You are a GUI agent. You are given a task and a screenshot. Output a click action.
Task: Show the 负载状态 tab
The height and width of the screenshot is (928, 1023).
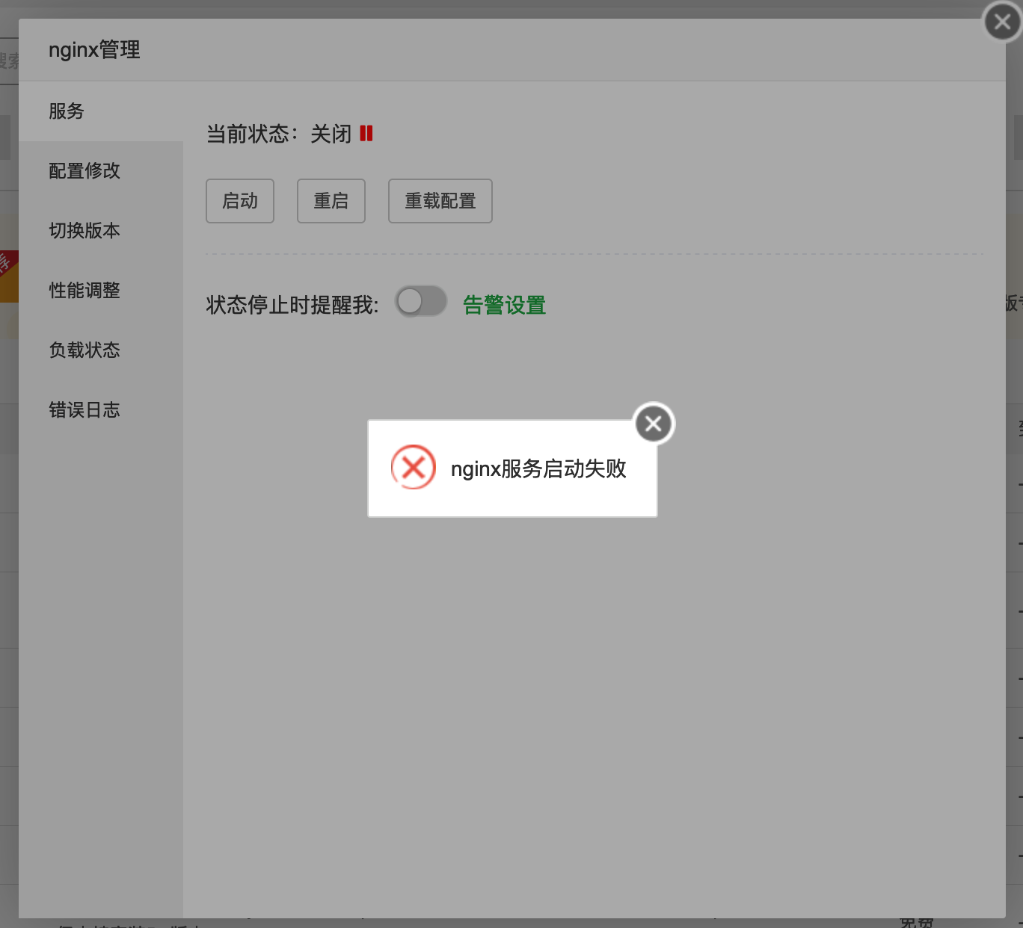101,350
